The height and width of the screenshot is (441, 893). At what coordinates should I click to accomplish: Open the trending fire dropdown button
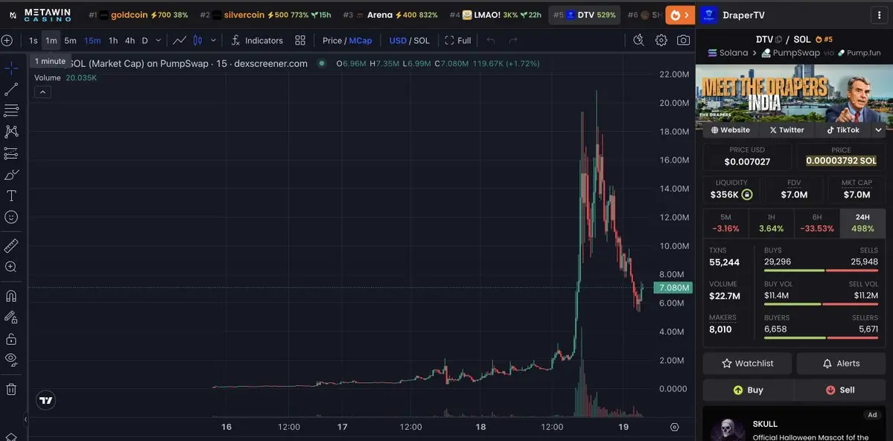680,15
